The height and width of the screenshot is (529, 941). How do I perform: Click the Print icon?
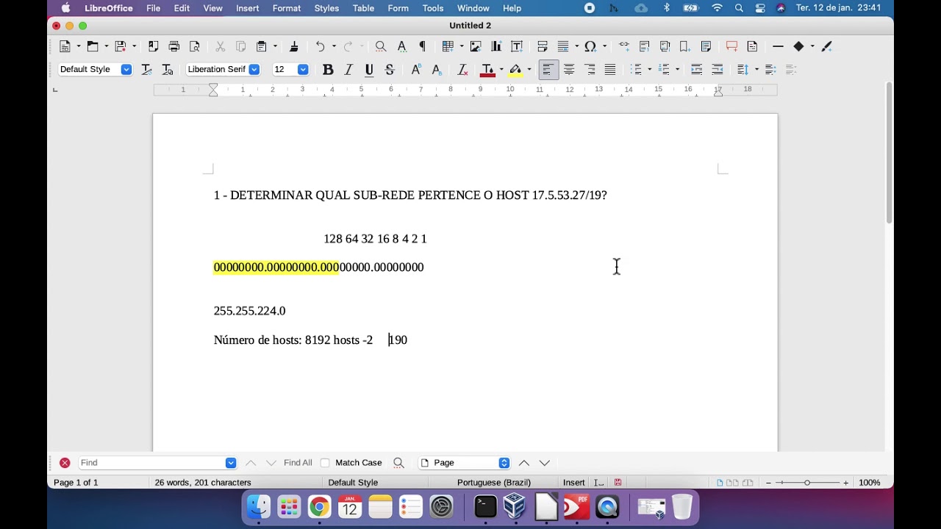[x=173, y=46]
